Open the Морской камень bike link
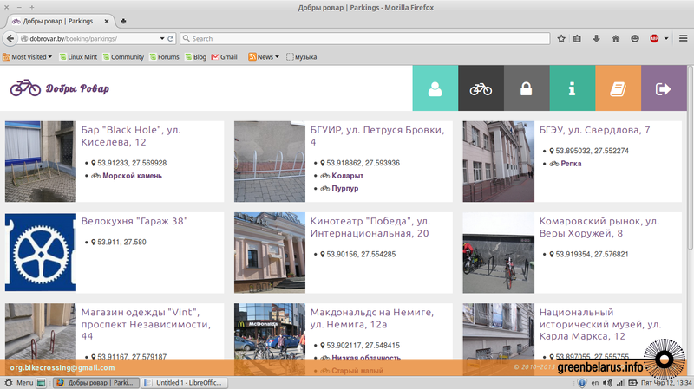This screenshot has width=694, height=389. point(133,176)
